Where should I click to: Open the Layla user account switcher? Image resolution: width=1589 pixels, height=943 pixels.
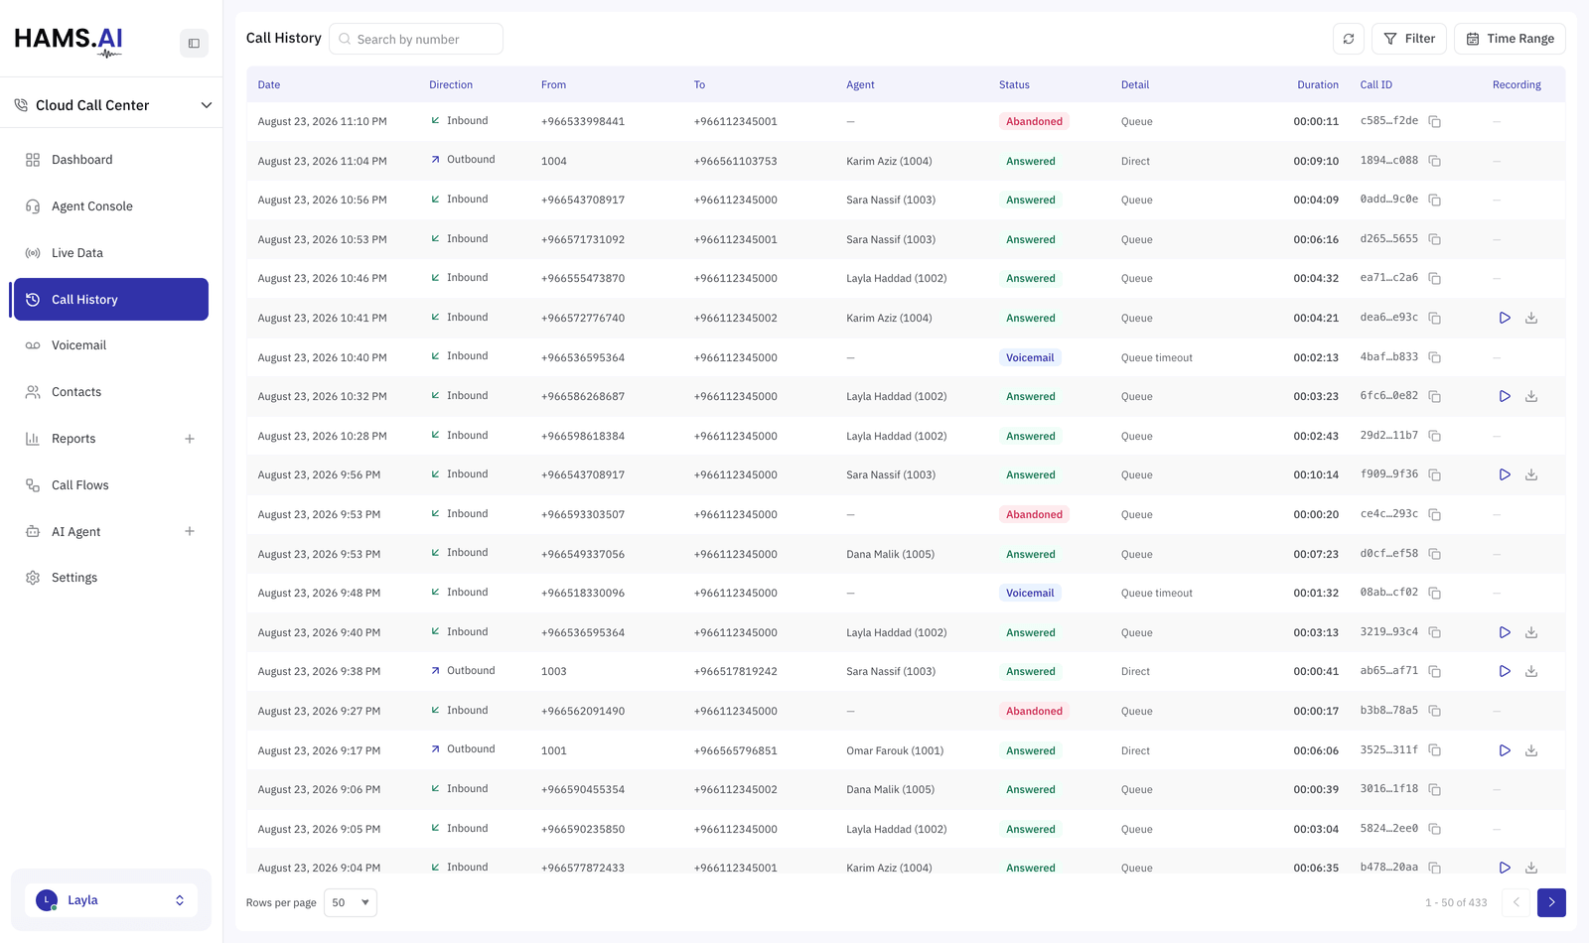click(111, 900)
